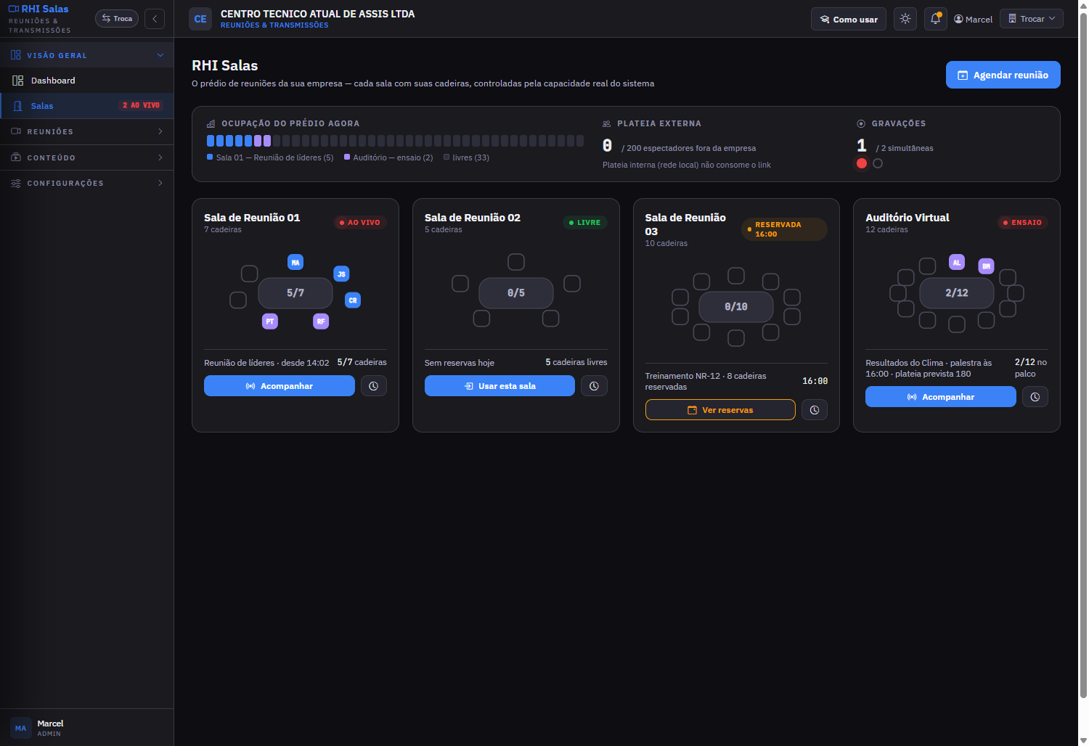This screenshot has width=1089, height=746.
Task: Click the Agendar reunião button
Action: click(1003, 75)
